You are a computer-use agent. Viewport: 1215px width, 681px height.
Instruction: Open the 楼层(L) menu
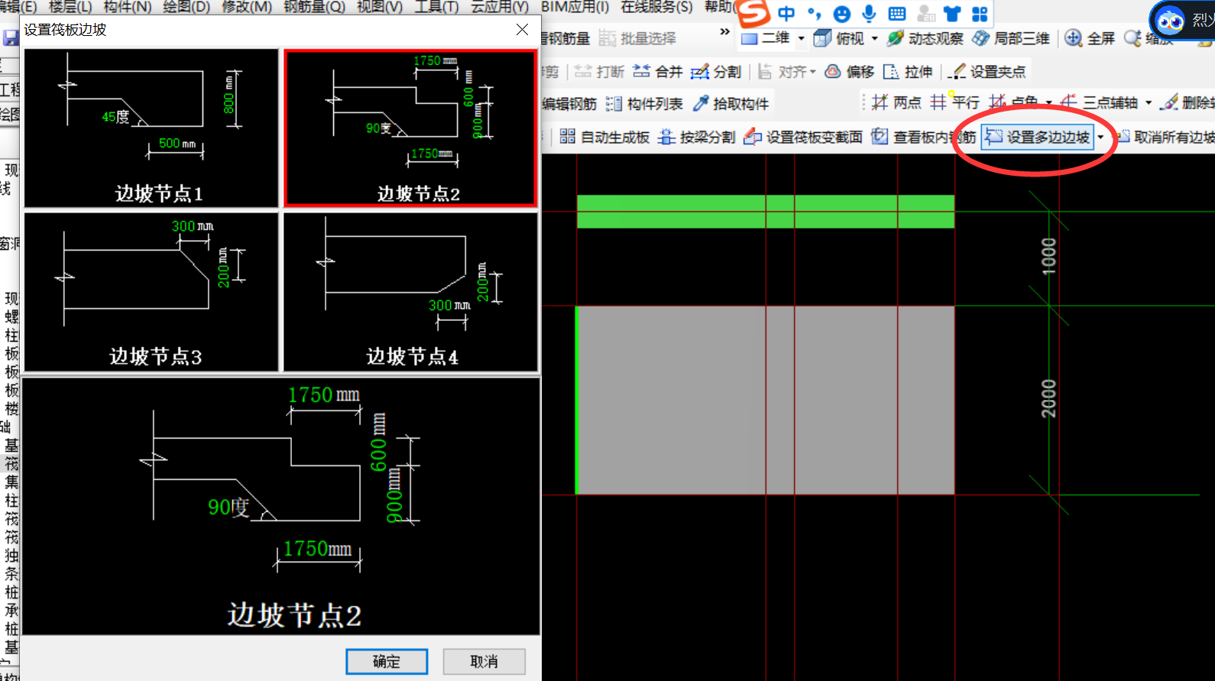[70, 7]
